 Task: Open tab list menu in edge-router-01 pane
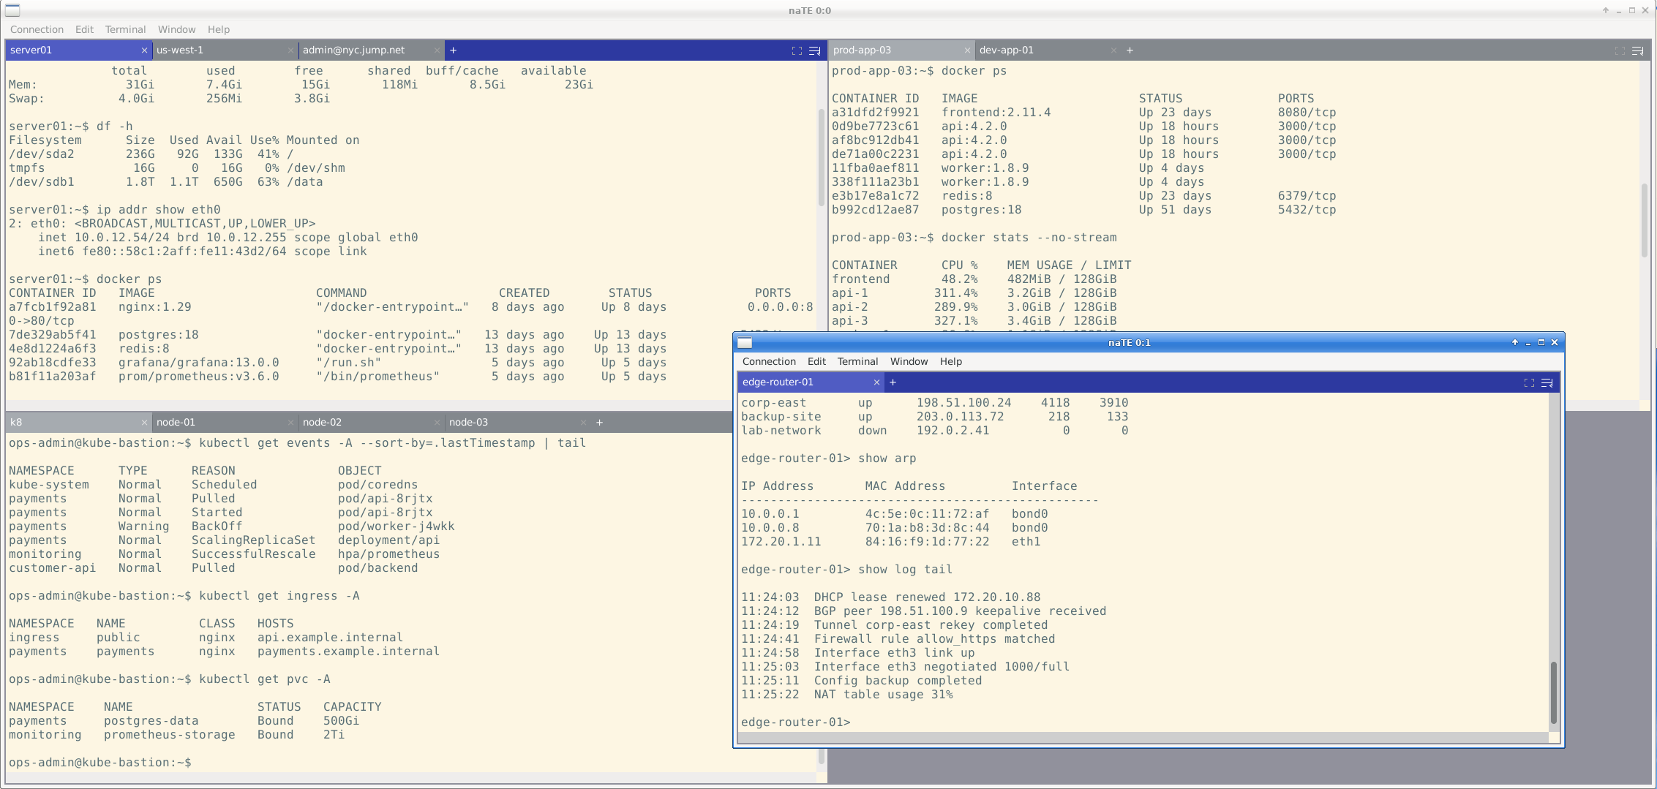1547,382
